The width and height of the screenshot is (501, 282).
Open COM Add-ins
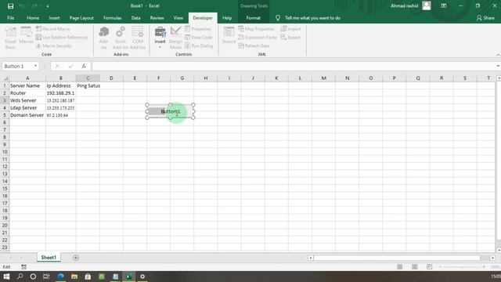coord(138,38)
